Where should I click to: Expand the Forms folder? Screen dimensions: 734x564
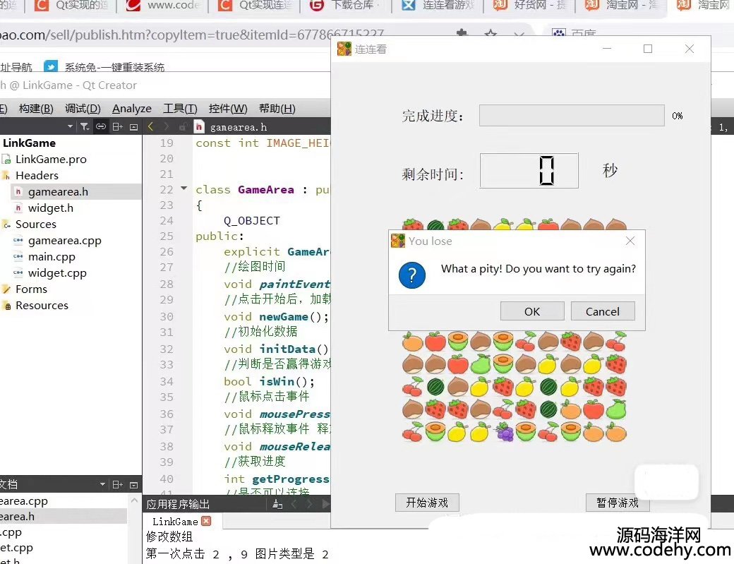(x=31, y=289)
